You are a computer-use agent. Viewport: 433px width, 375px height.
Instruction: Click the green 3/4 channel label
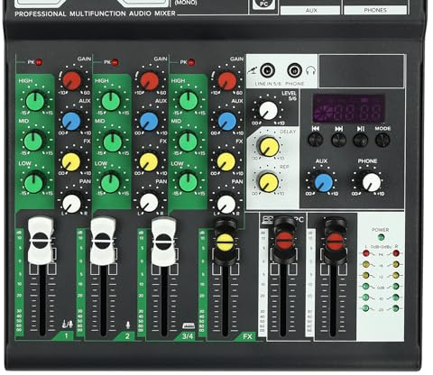pyautogui.click(x=187, y=336)
